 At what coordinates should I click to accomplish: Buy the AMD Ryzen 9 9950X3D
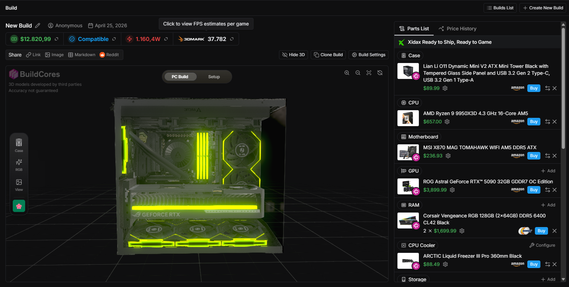(534, 122)
